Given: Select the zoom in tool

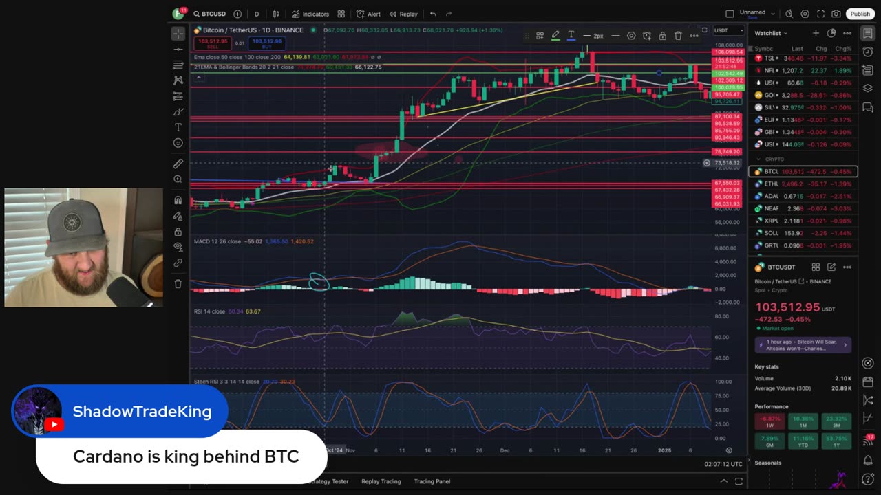Looking at the screenshot, I should click(x=178, y=179).
